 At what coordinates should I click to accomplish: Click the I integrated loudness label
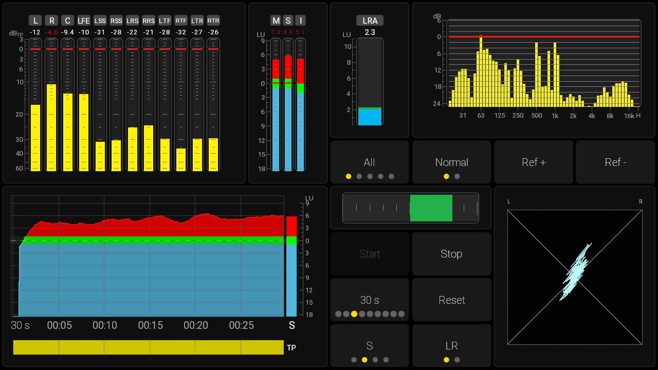pos(300,21)
